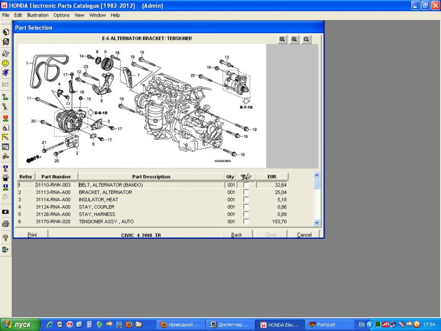Click the zoom out magnifier icon
The image size is (441, 331).
click(306, 40)
